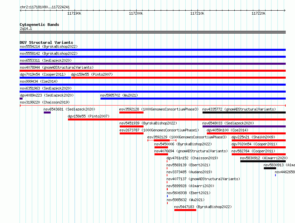Select the red bar under esv3592128
295x223 pixels.
131,112
